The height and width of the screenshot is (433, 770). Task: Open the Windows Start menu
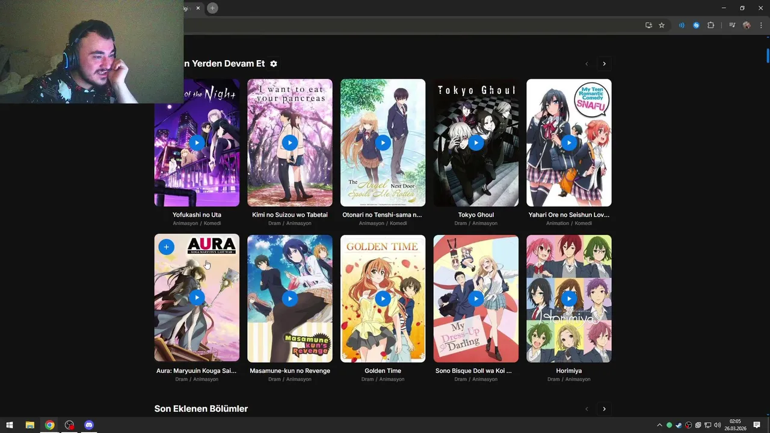point(10,425)
